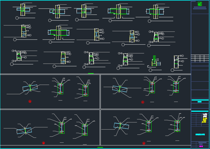Click the green company logo in title block
The image size is (210, 149).
(x=200, y=4)
